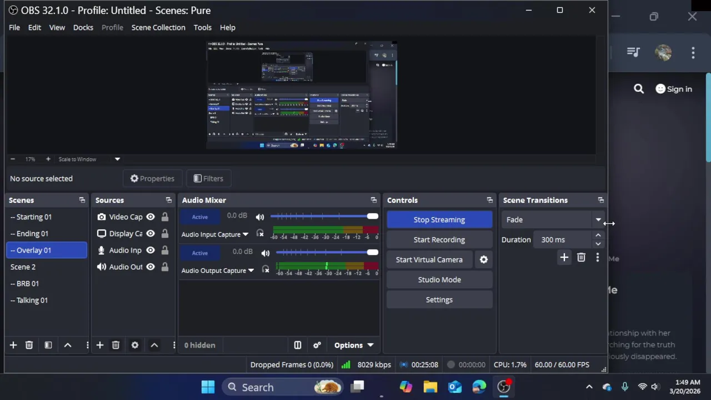Open File Explorer from taskbar

[x=430, y=387]
